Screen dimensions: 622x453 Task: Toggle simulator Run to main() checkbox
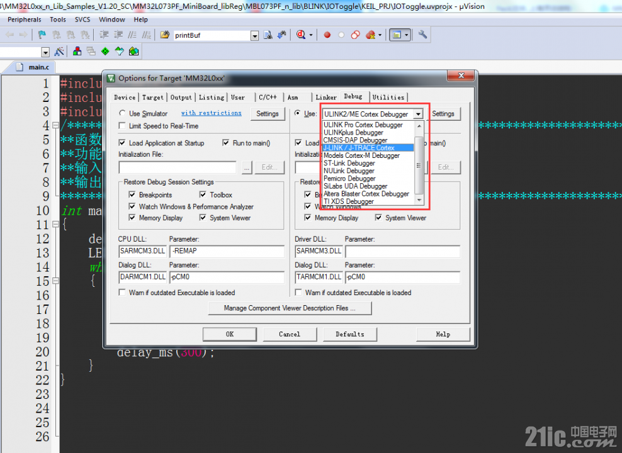(x=226, y=143)
